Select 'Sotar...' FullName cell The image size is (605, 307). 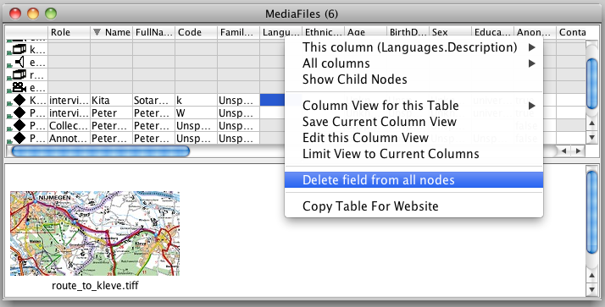pos(154,101)
